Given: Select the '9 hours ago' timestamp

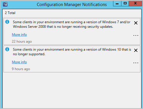Looking at the screenshot, I should (21, 69).
